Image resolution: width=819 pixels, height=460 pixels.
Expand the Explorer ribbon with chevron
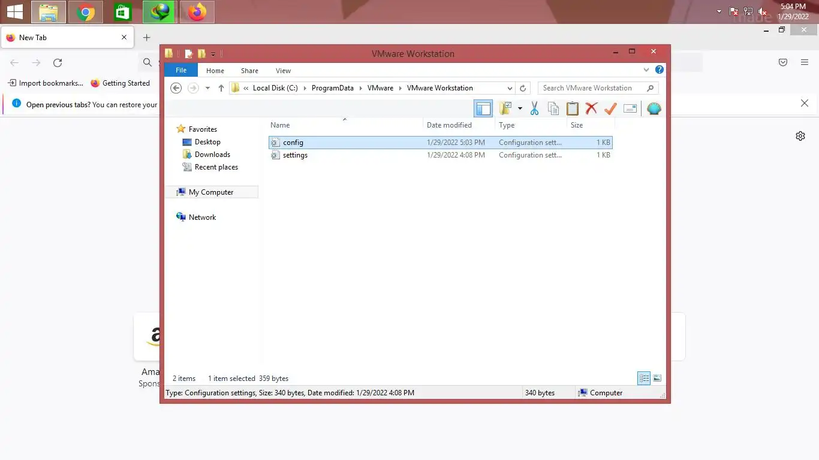[646, 70]
